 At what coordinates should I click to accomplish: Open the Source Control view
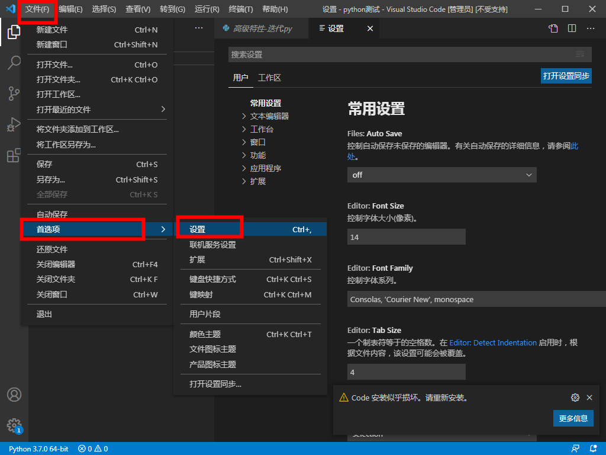[14, 94]
